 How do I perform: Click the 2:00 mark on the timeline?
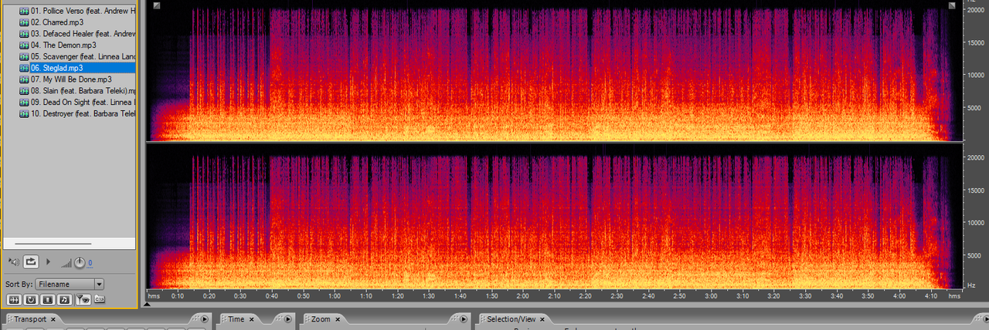coord(522,296)
